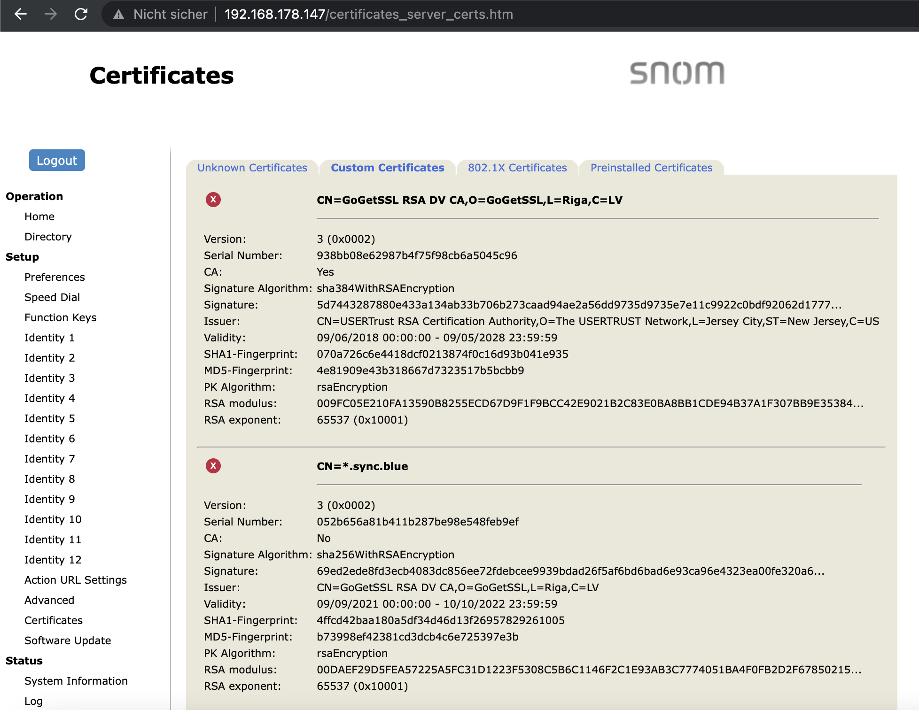Open the Software Update page
The width and height of the screenshot is (919, 710).
coord(67,640)
